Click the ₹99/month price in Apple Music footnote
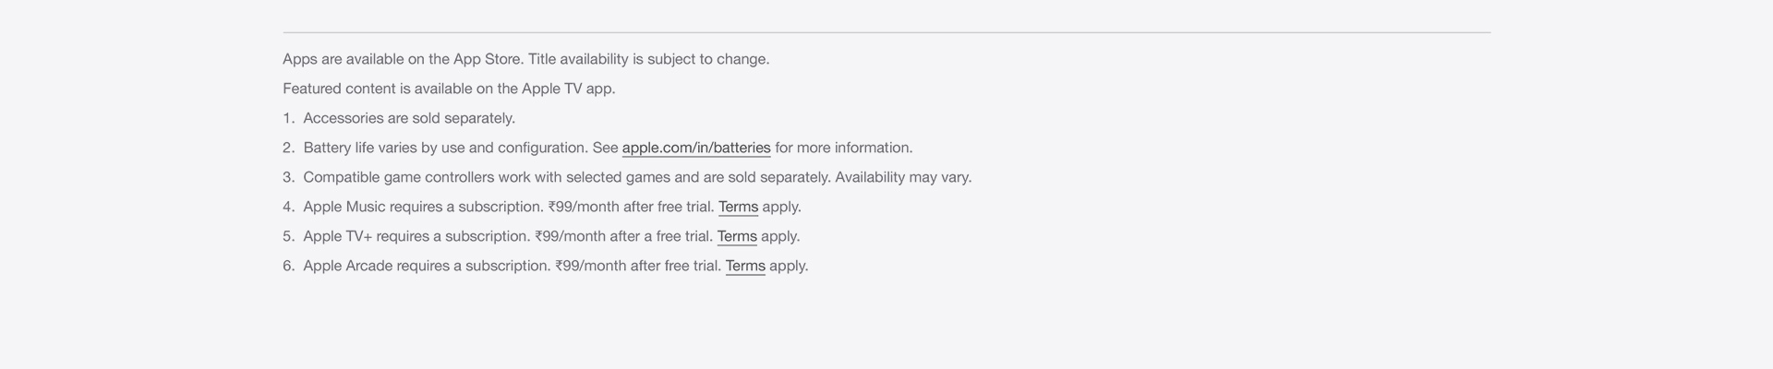The image size is (1773, 369). pos(584,207)
